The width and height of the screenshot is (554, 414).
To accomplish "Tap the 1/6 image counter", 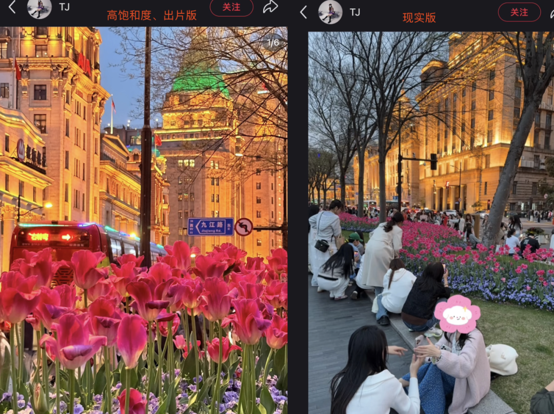I will click(x=273, y=43).
